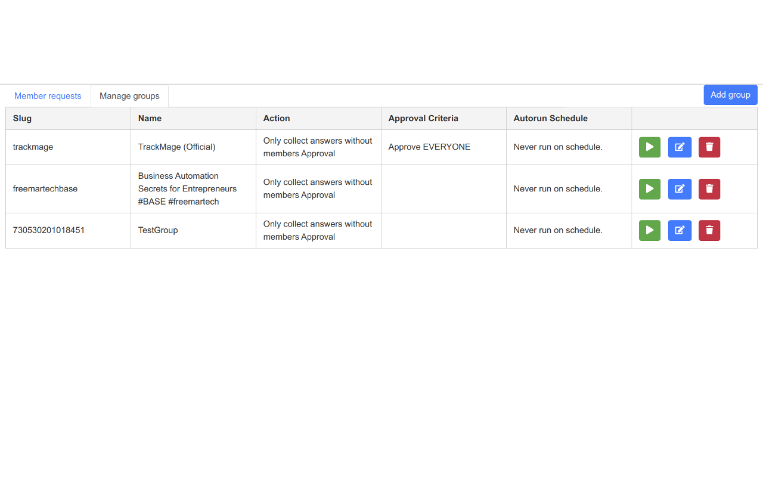Screen dimensions: 763x477
Task: Run the TestGroup play button
Action: tap(650, 231)
